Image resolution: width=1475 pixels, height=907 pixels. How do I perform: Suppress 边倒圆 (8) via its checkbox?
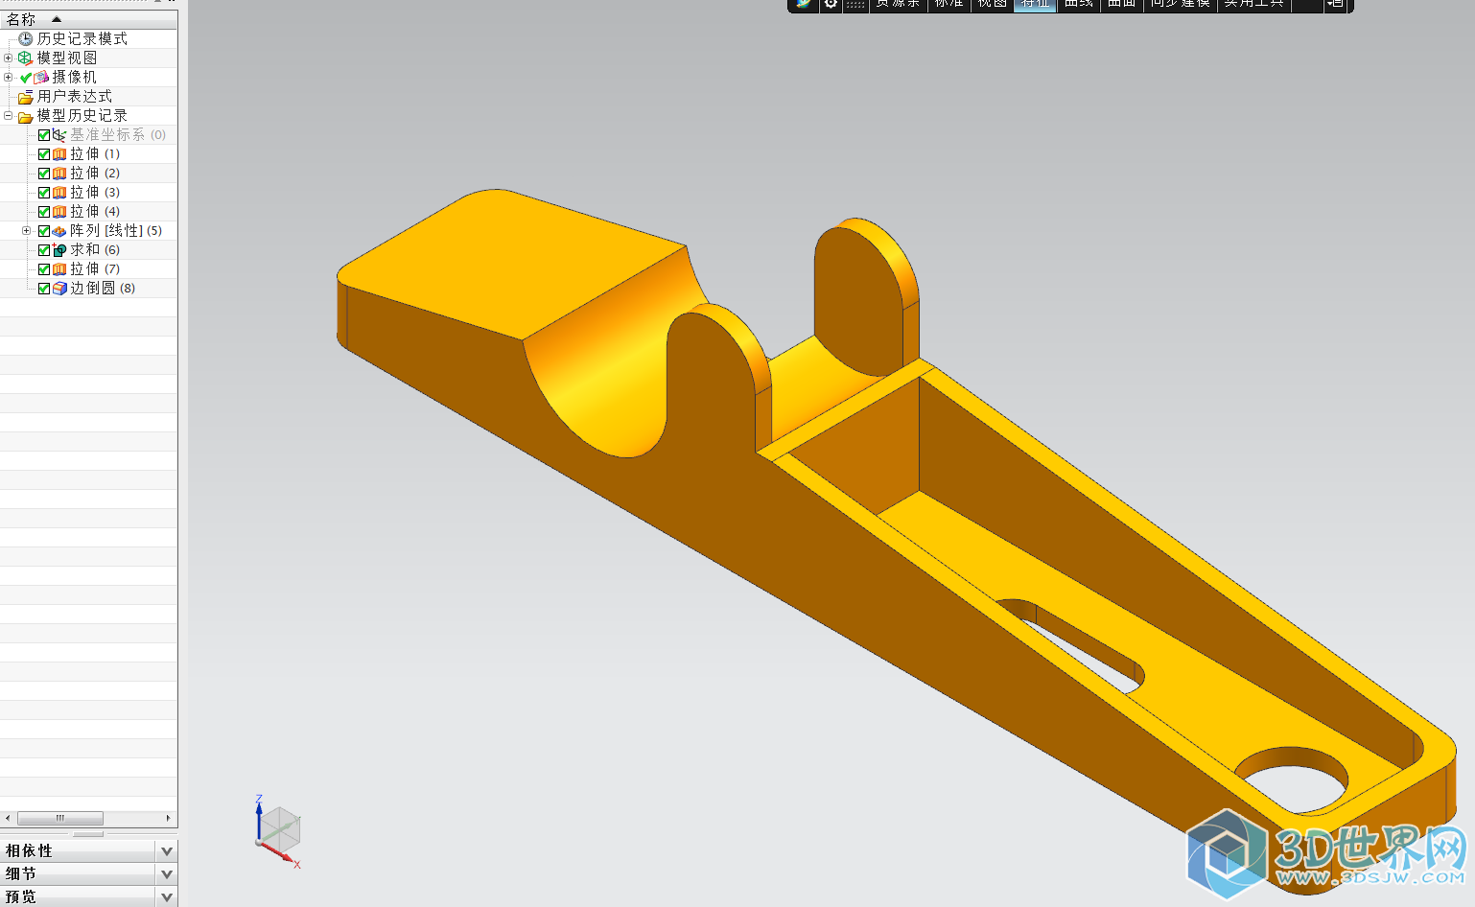coord(44,289)
